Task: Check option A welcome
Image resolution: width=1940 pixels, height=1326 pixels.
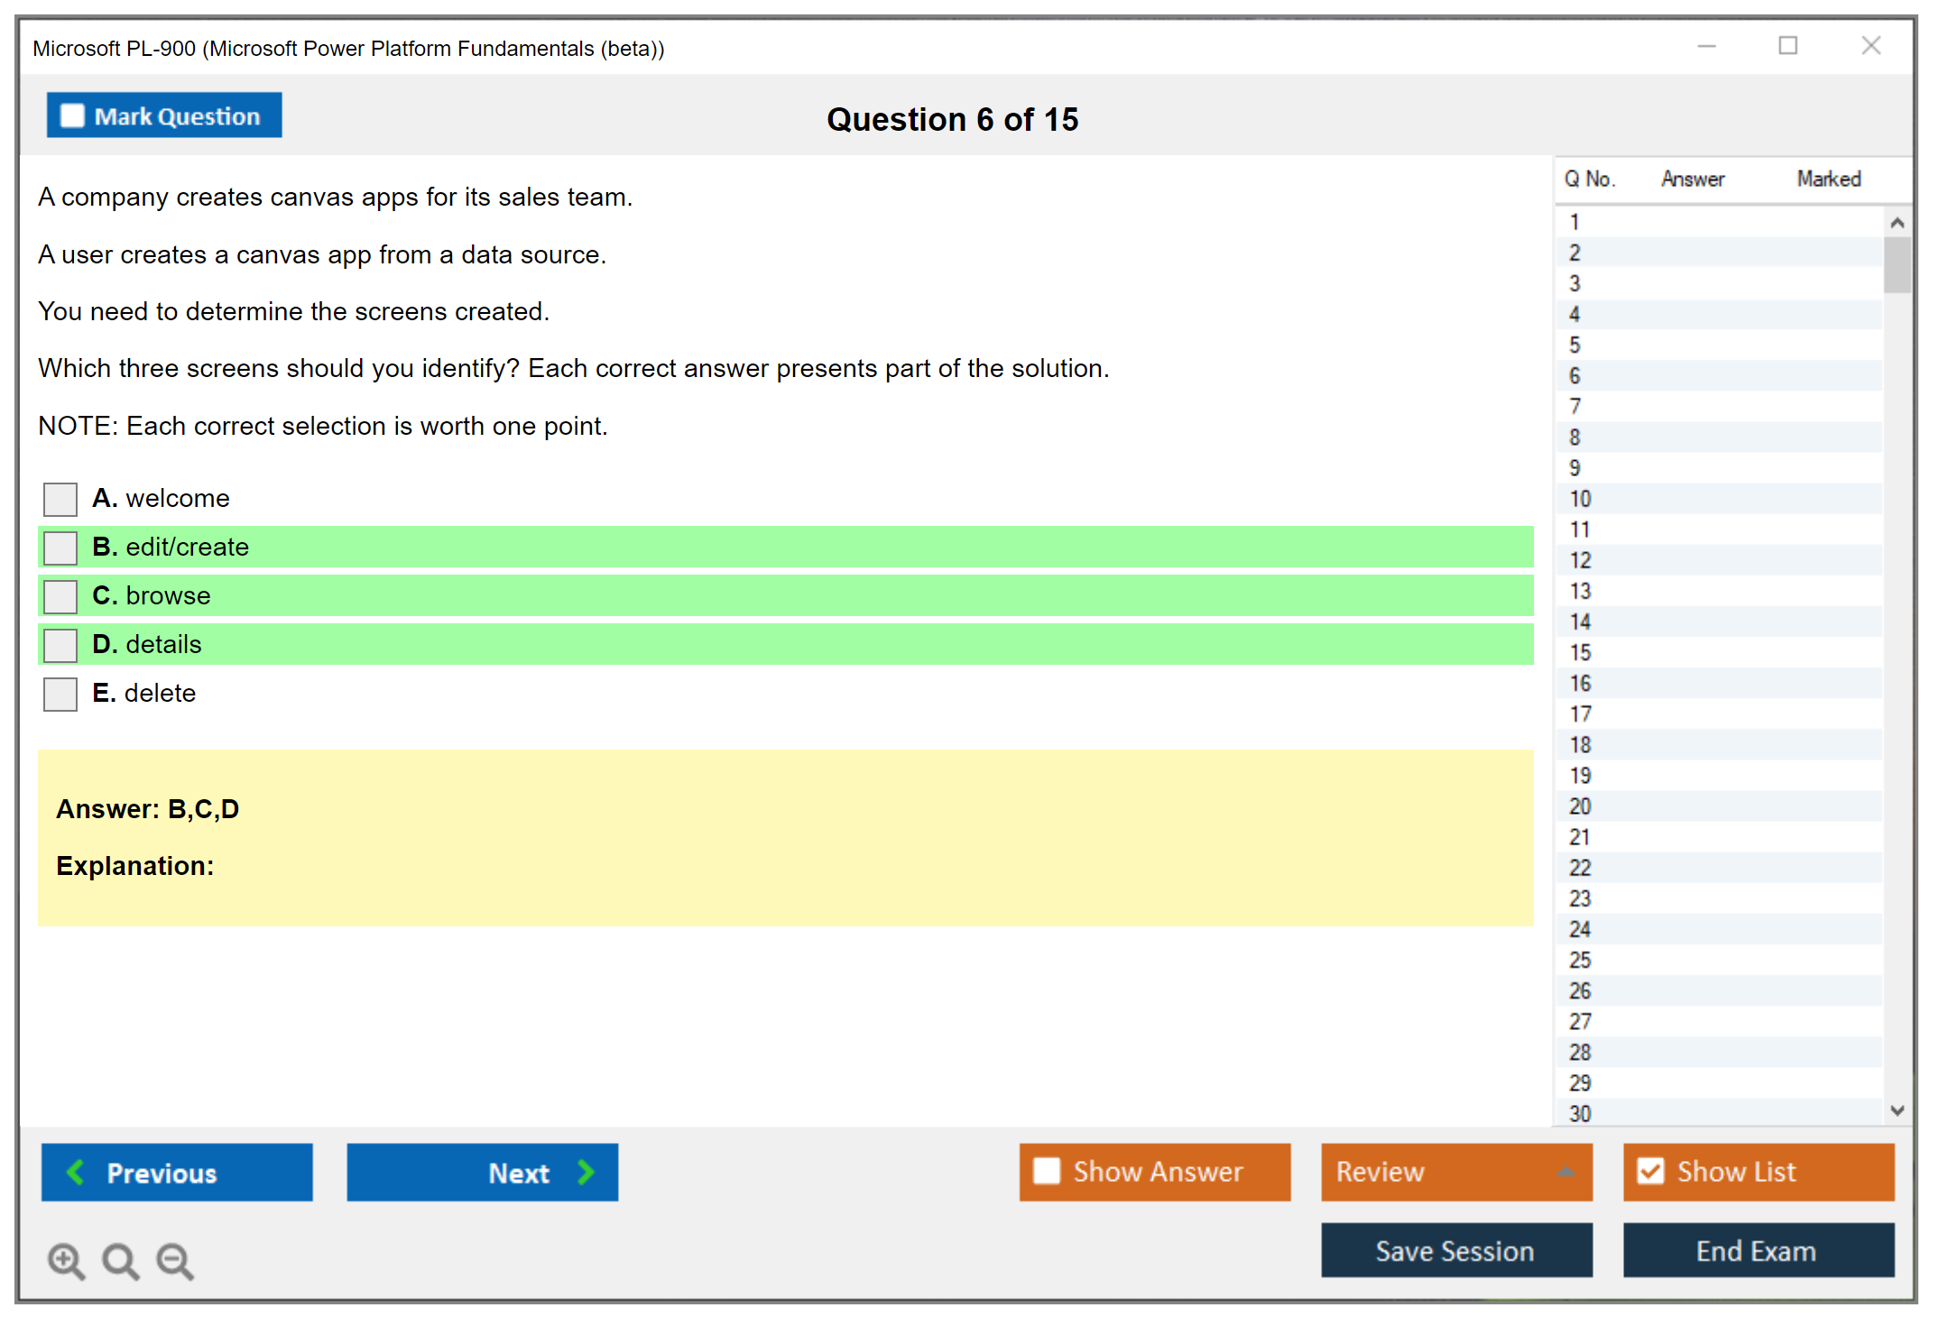Action: point(60,499)
